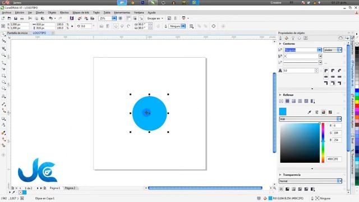Open the Transparencia Normal merge mode dropdown

310,181
